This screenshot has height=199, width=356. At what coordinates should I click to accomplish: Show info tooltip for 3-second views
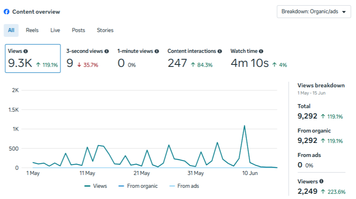tap(107, 51)
